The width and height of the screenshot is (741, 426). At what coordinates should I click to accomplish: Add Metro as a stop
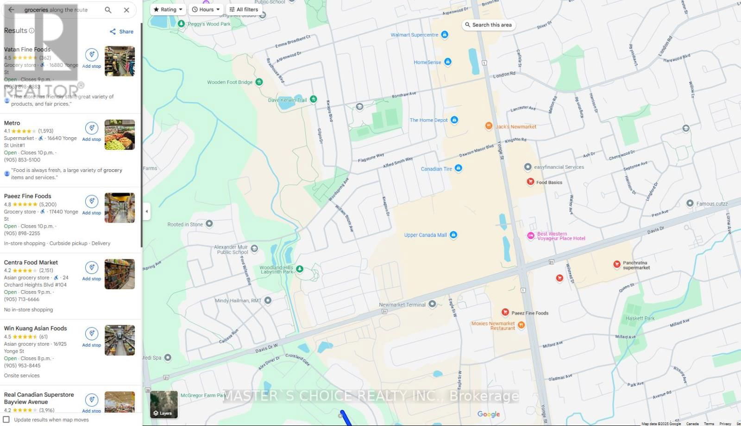[x=92, y=131]
